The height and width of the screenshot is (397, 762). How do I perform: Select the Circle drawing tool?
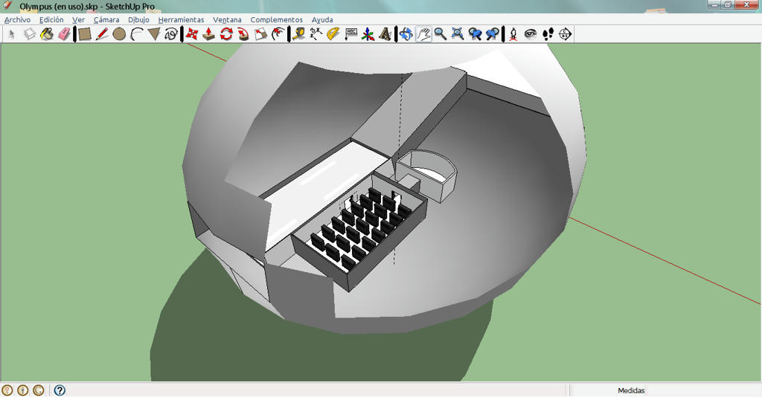[x=119, y=34]
